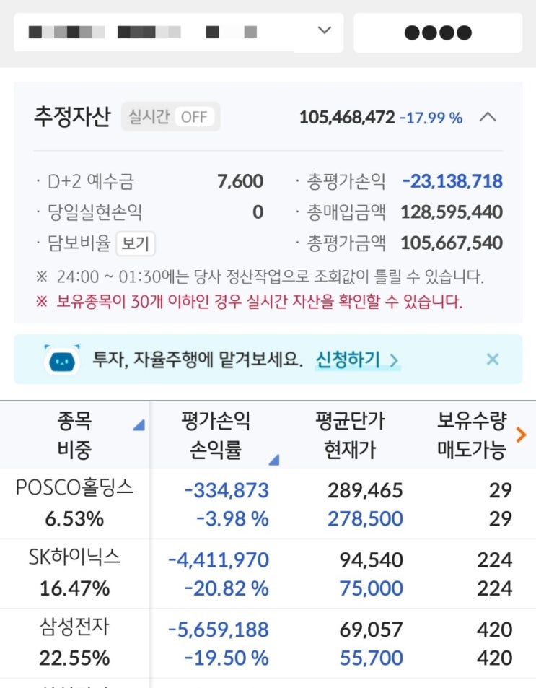Select the 평균단가 현재가 column header

click(350, 435)
